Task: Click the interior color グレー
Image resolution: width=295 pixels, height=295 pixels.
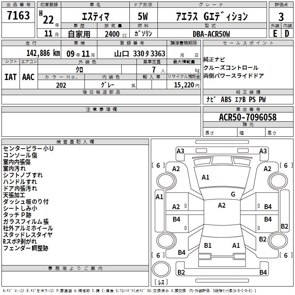Action: [108, 85]
